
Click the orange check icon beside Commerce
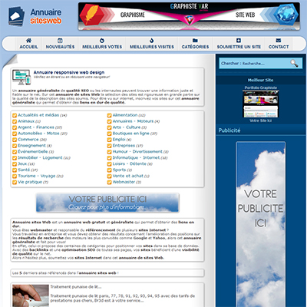15,140
